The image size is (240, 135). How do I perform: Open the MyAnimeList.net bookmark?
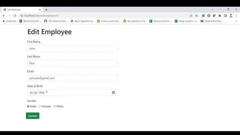[x=30, y=21]
